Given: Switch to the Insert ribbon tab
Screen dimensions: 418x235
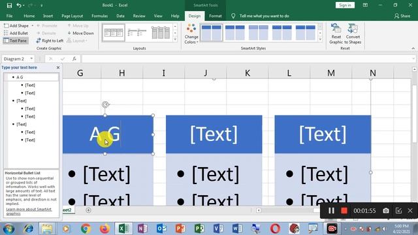Looking at the screenshot, I should (x=48, y=16).
